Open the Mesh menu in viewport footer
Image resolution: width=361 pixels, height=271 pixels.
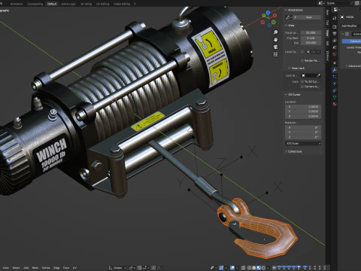[x=35, y=268]
